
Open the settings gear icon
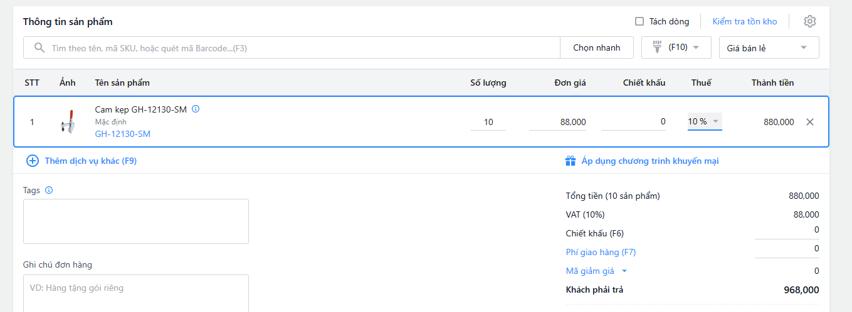pos(810,21)
